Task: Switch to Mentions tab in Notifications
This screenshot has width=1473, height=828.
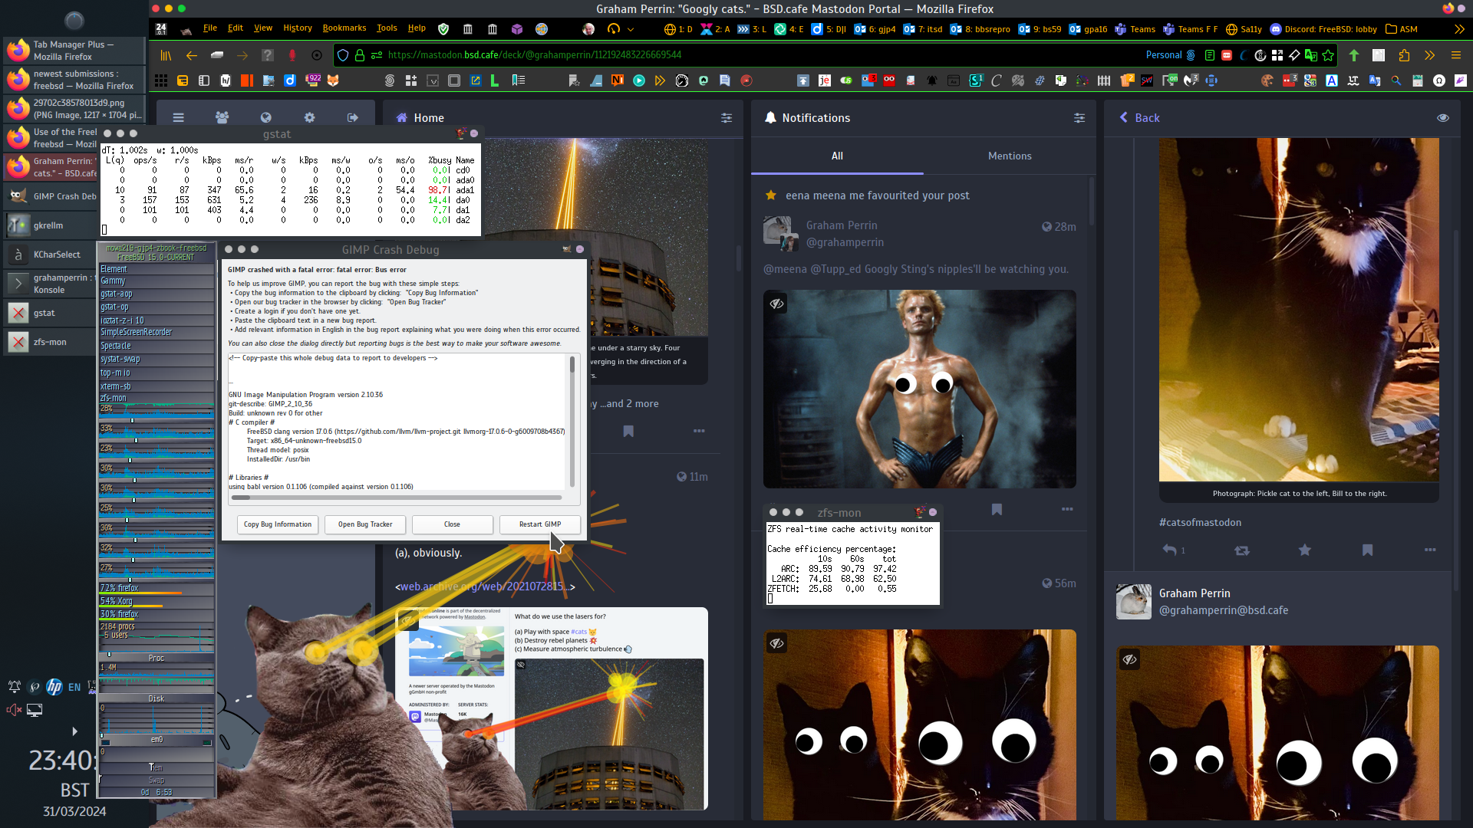Action: pyautogui.click(x=1009, y=156)
